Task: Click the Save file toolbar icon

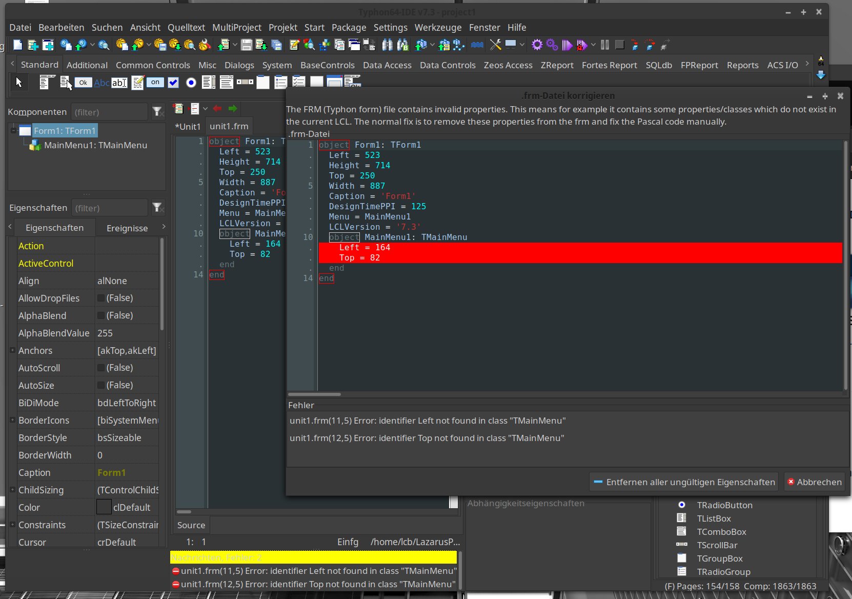Action: (247, 45)
